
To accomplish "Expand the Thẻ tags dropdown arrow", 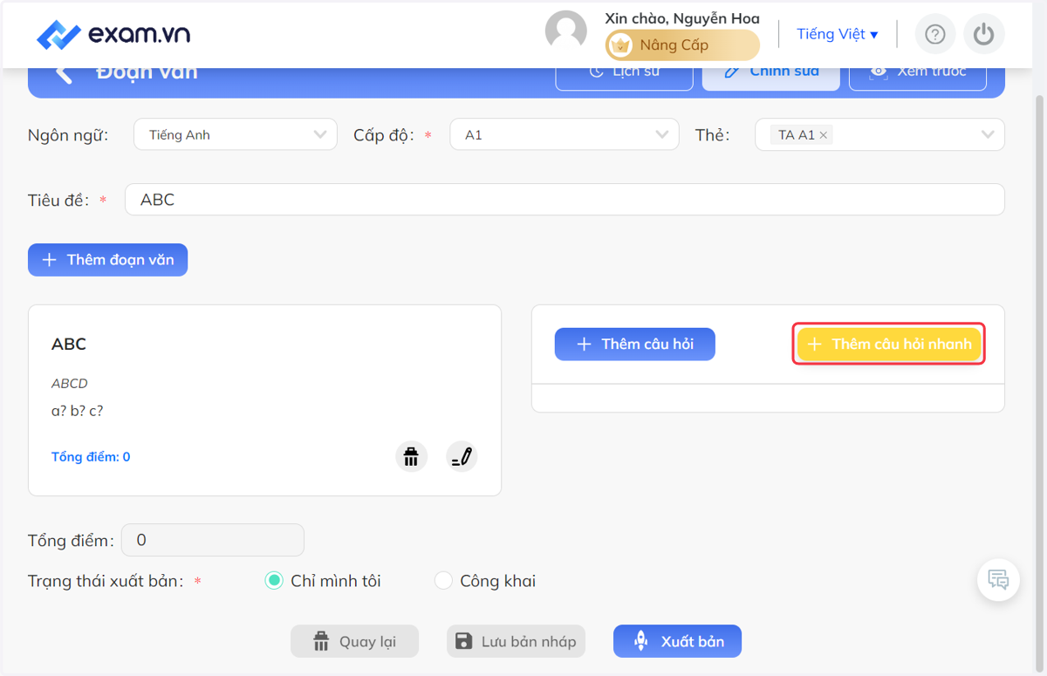I will tap(988, 134).
